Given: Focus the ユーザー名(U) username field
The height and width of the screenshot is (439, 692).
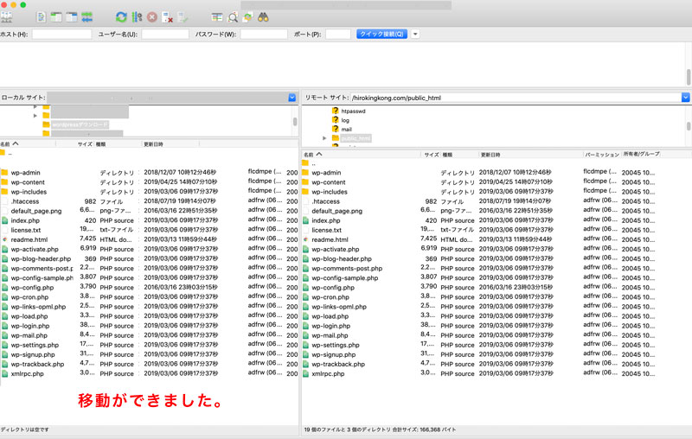Looking at the screenshot, I should 165,34.
